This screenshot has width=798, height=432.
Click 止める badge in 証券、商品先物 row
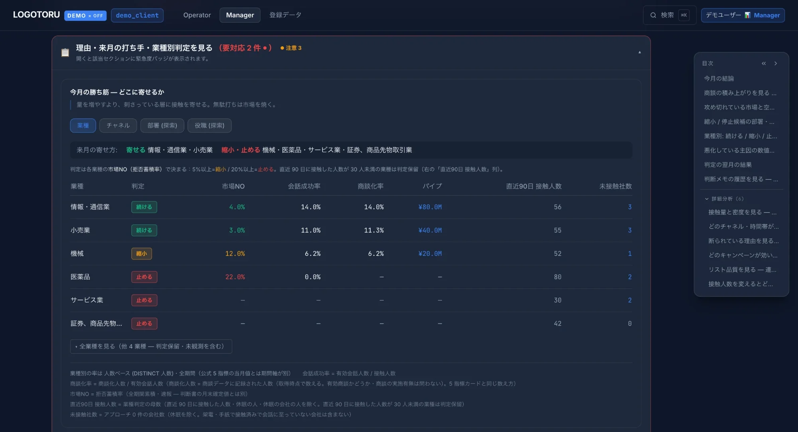click(144, 324)
